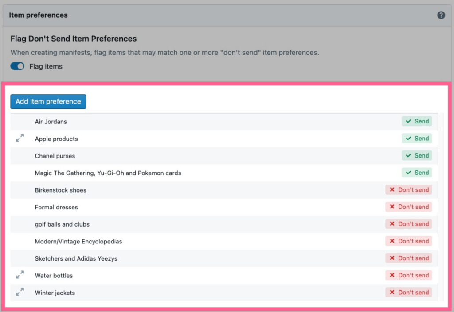Click Send badge for Chanel purses
This screenshot has height=312, width=454.
pos(417,155)
